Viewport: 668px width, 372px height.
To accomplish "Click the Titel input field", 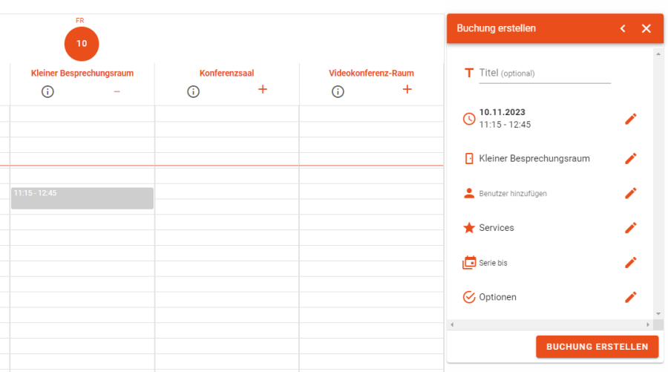I will (x=544, y=73).
